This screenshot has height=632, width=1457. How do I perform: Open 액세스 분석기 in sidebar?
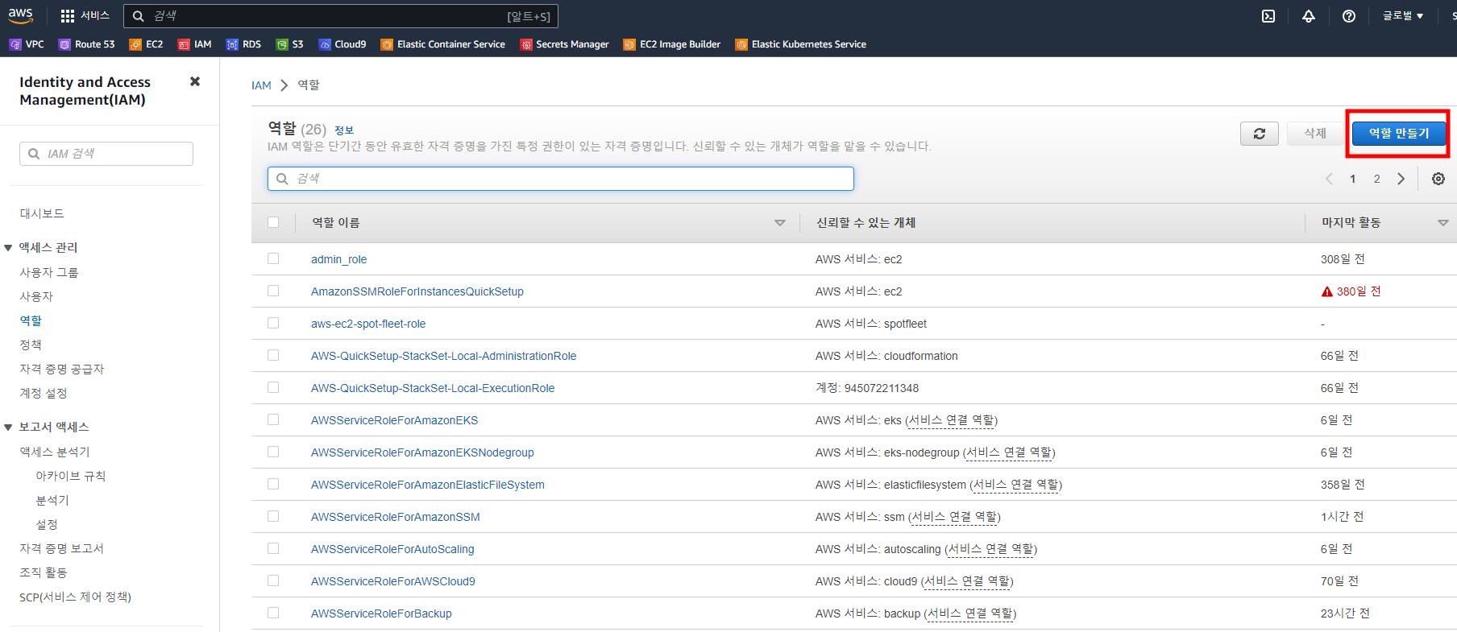pos(55,452)
